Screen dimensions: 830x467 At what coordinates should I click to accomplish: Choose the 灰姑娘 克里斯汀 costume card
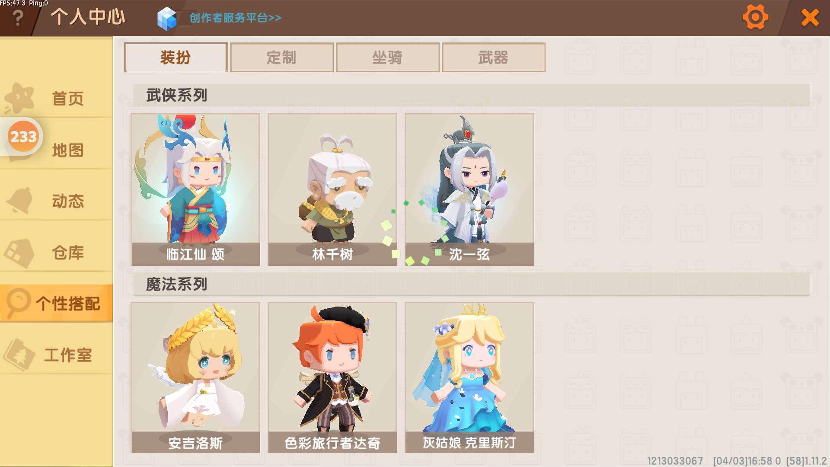pyautogui.click(x=469, y=377)
